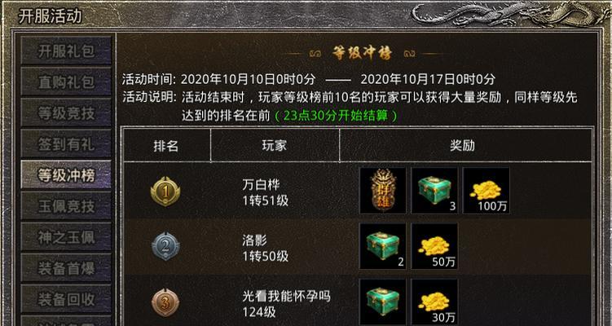Click the silver rank 2 medal
The image size is (612, 326).
point(165,246)
